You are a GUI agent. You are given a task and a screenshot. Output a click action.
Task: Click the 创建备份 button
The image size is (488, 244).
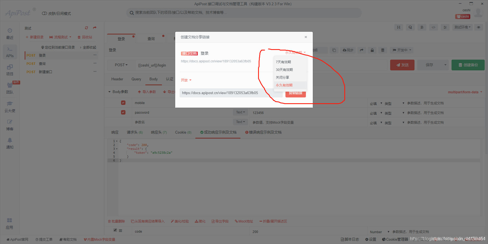(x=468, y=65)
